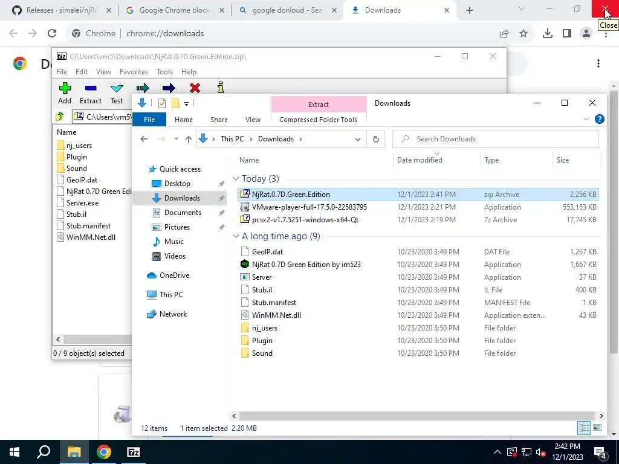Open the View ribbon tab in Explorer
Screen dimensions: 619x464
[253, 120]
